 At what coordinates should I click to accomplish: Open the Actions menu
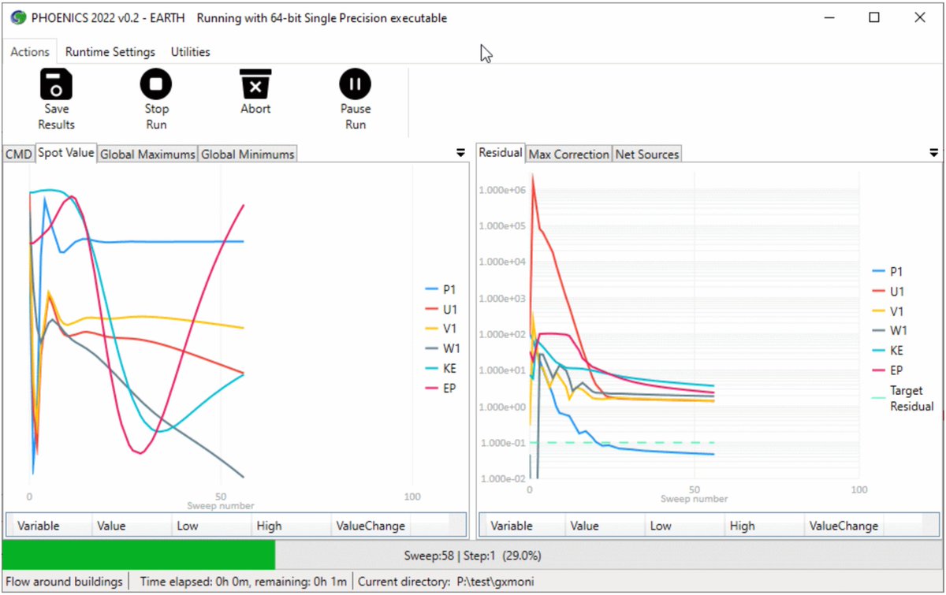pos(29,52)
